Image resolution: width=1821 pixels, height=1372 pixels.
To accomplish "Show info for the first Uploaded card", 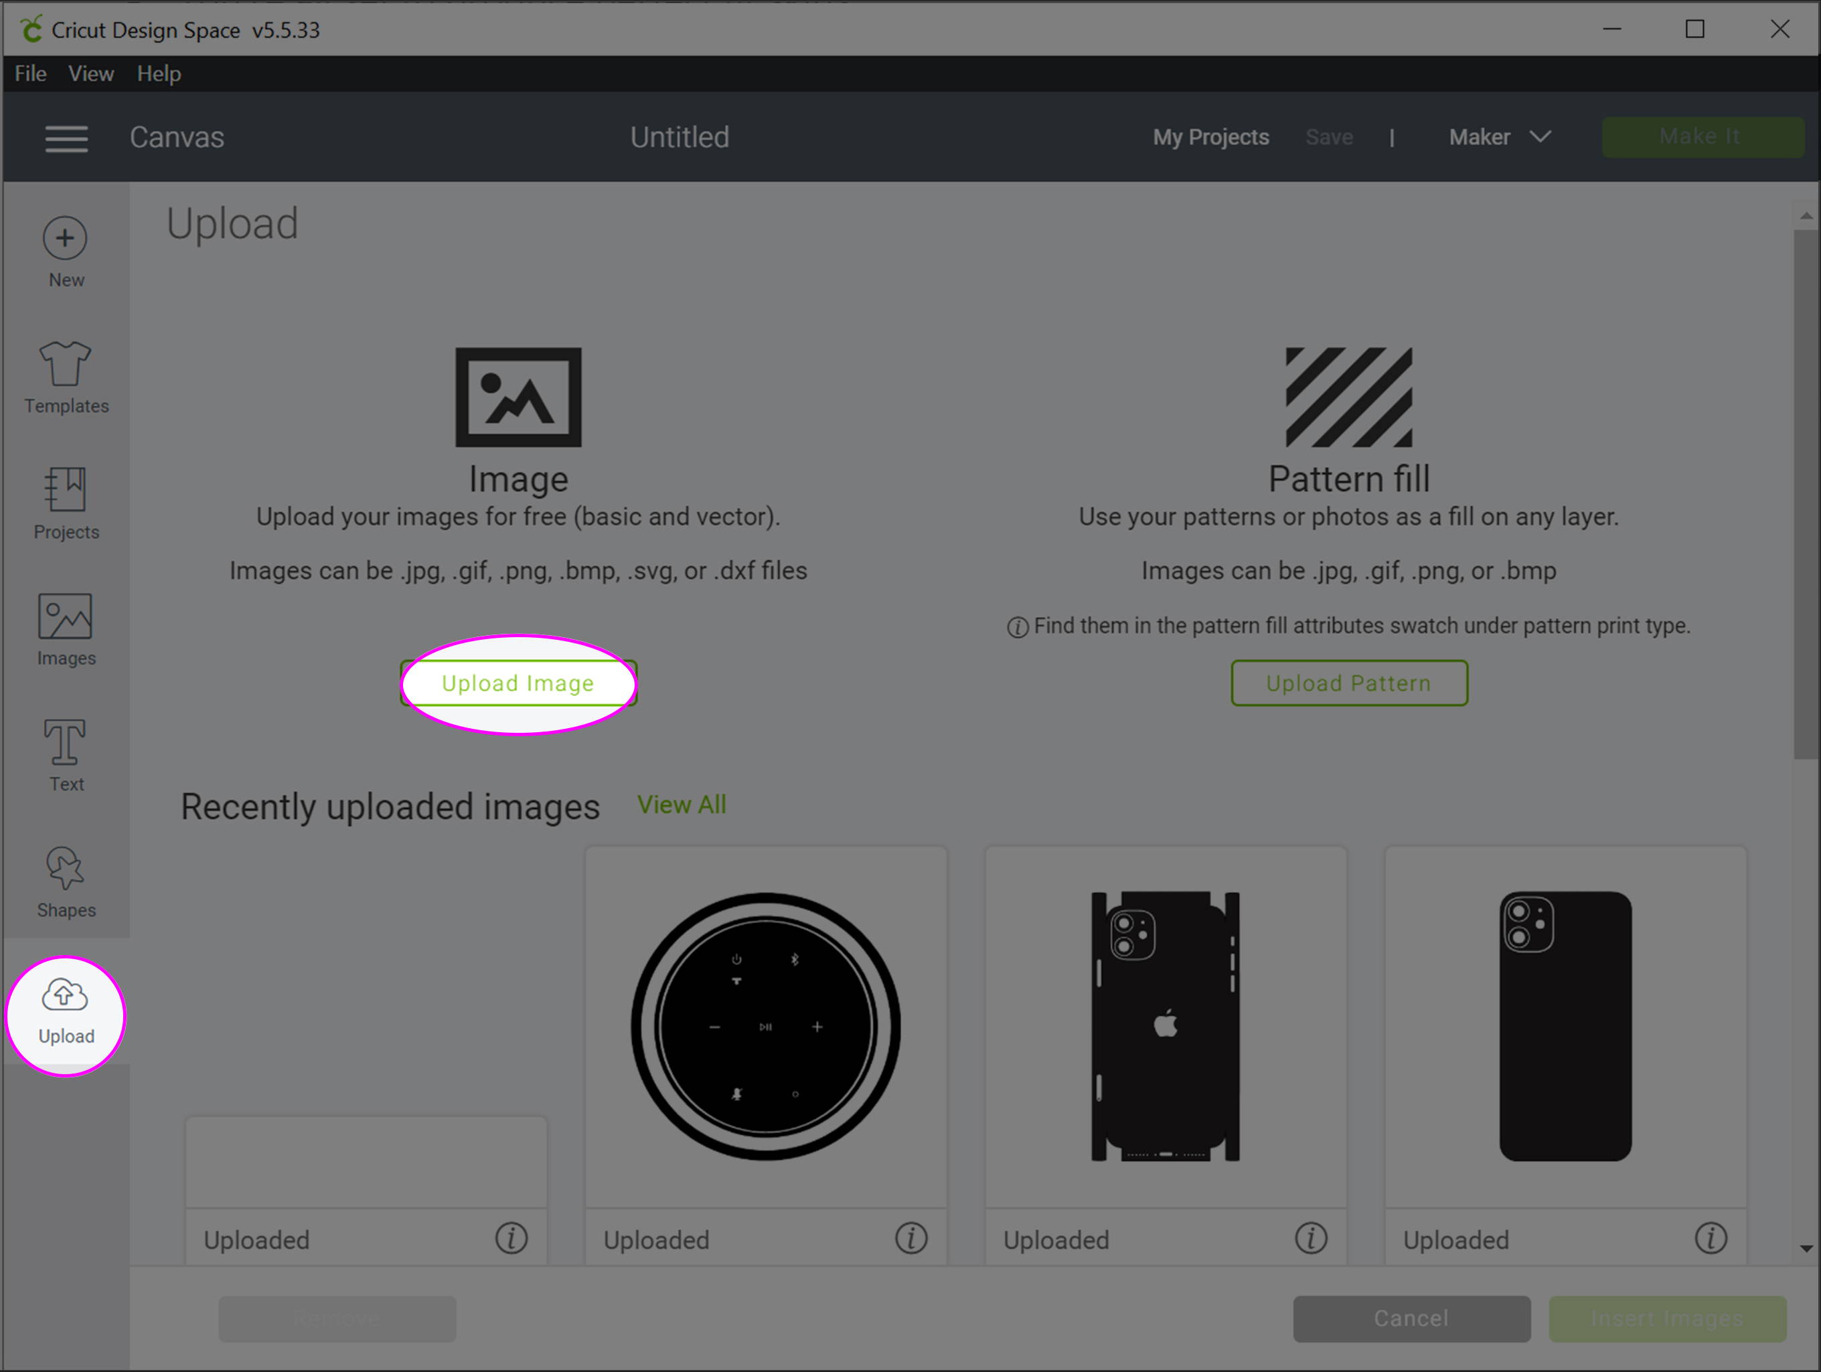I will click(x=511, y=1239).
